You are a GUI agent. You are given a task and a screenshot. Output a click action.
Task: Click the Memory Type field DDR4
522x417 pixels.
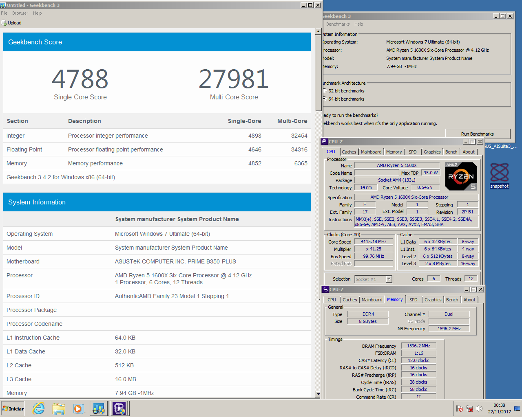pos(368,314)
